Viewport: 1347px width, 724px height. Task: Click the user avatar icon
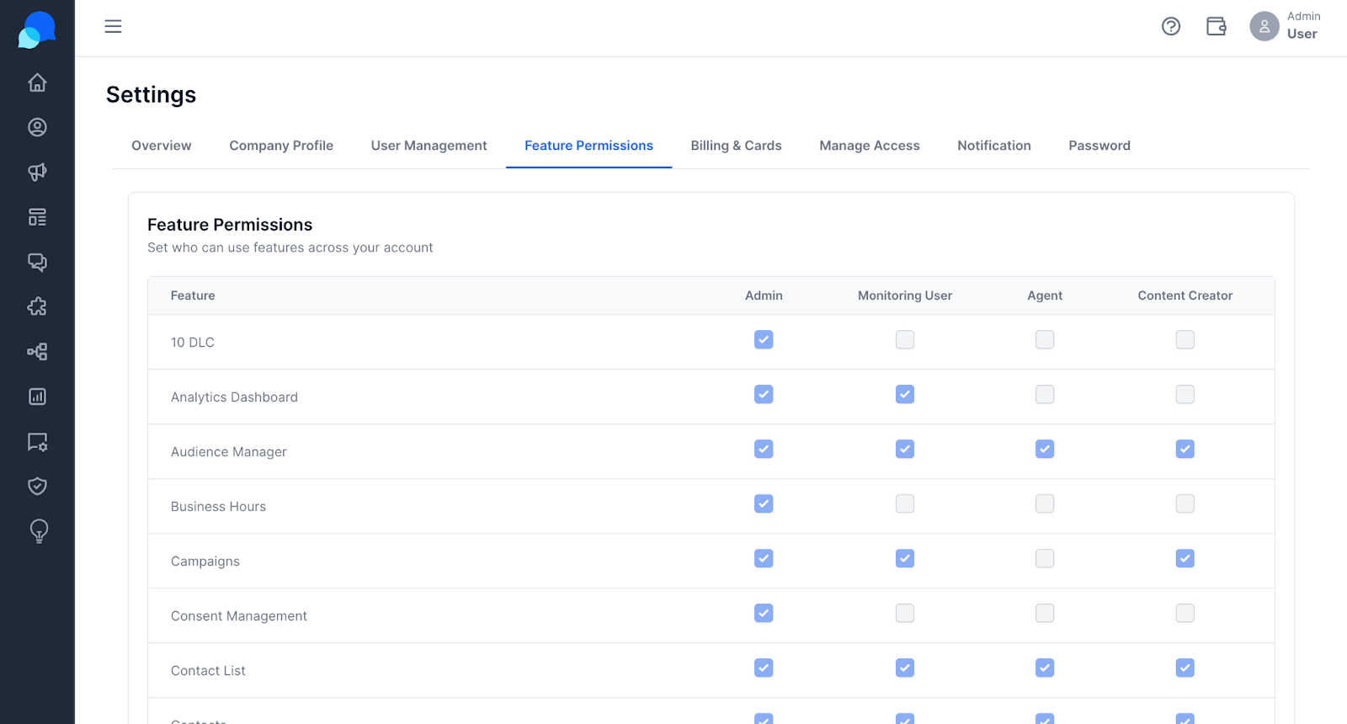tap(1264, 26)
